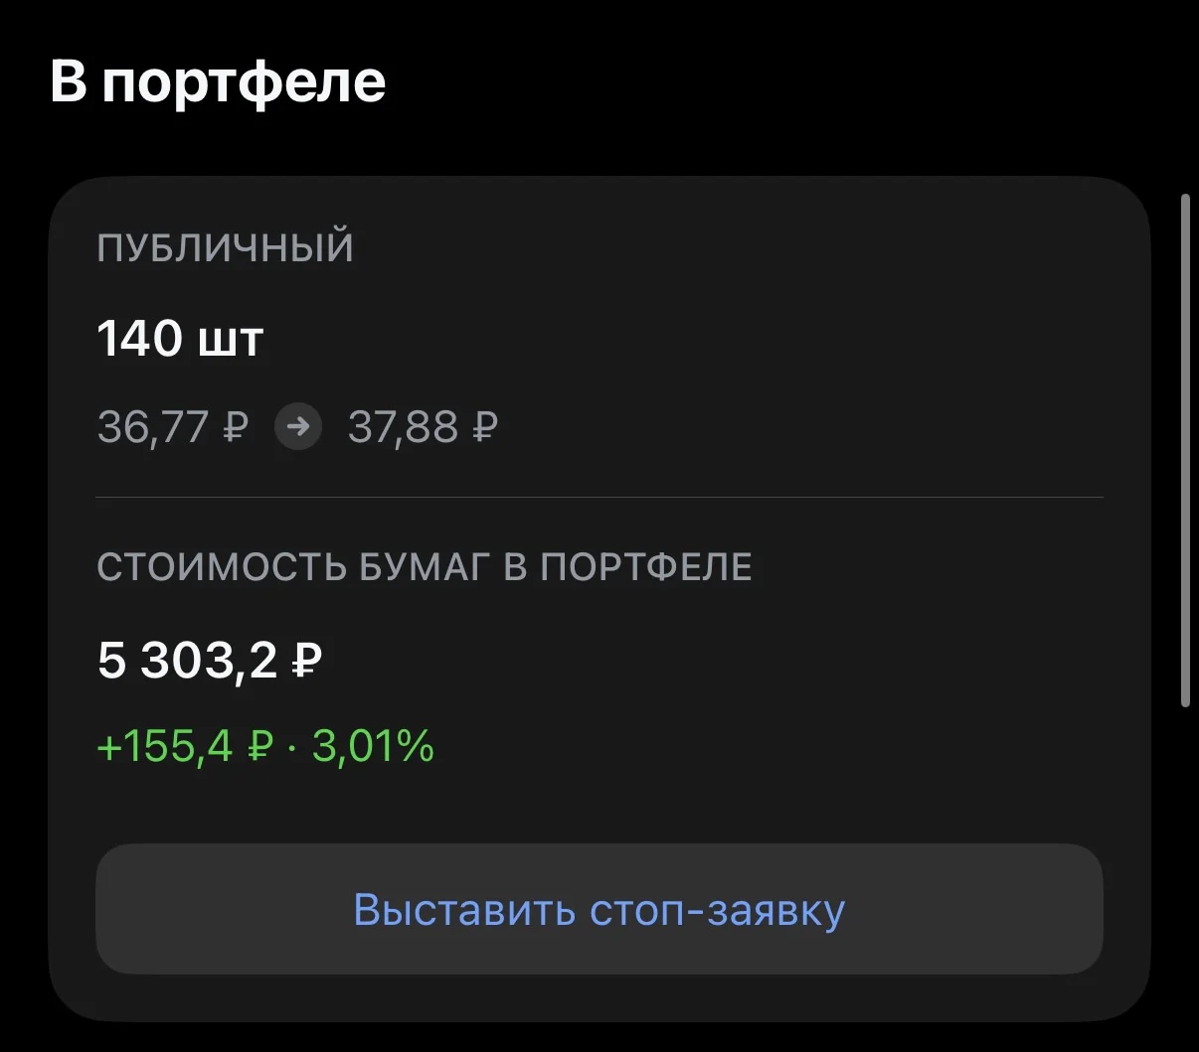Tap the 37,88 current price
1199x1052 pixels.
(x=404, y=428)
